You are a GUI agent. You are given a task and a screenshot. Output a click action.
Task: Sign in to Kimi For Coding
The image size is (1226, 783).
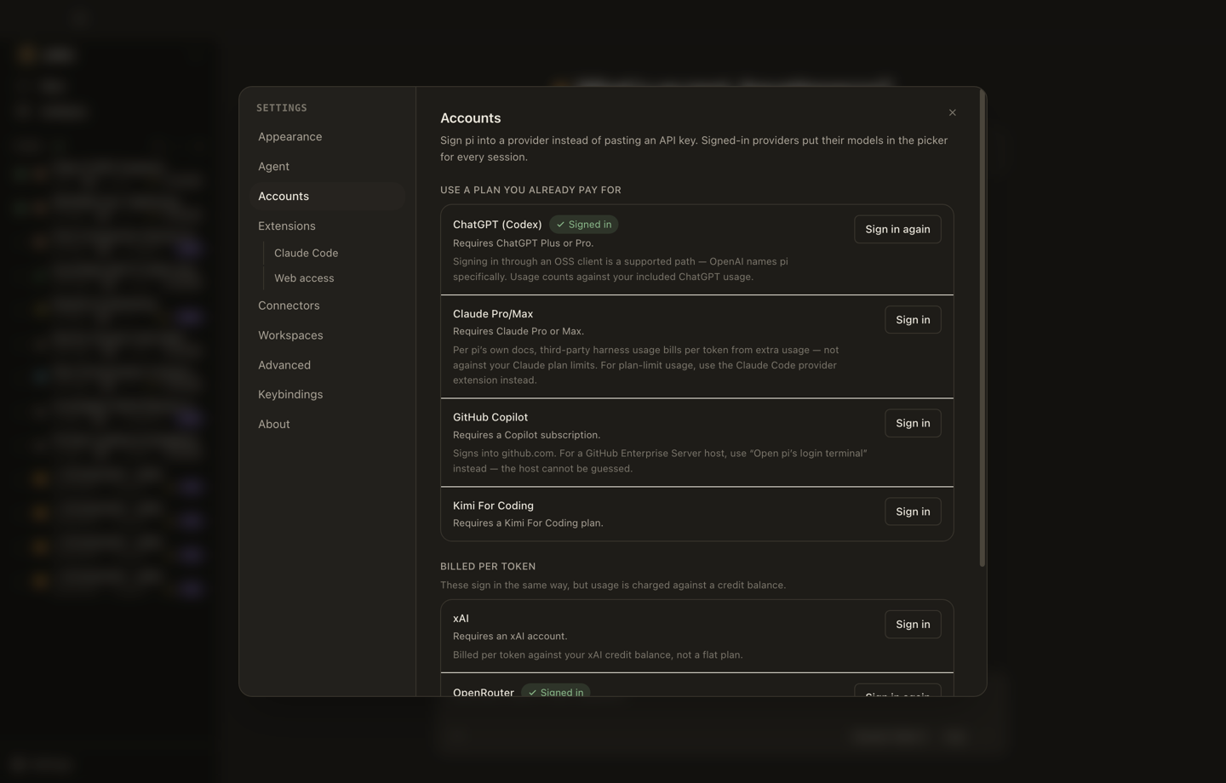coord(913,512)
